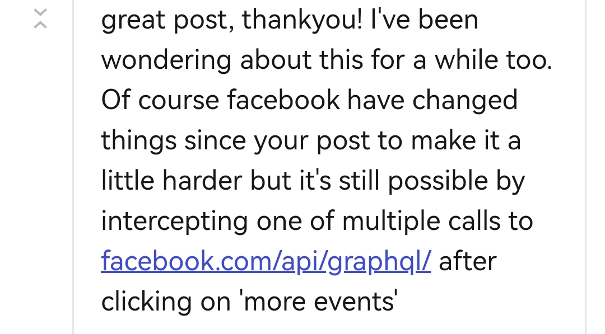Click the word 'wondering' in the comment
The width and height of the screenshot is (605, 334).
[166, 60]
